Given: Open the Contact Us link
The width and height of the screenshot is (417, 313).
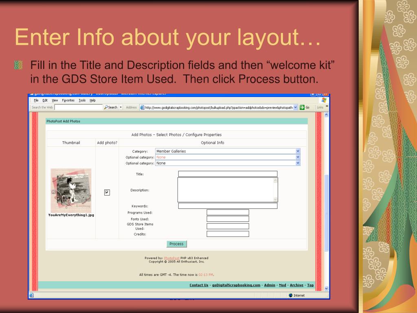Looking at the screenshot, I should (199, 285).
